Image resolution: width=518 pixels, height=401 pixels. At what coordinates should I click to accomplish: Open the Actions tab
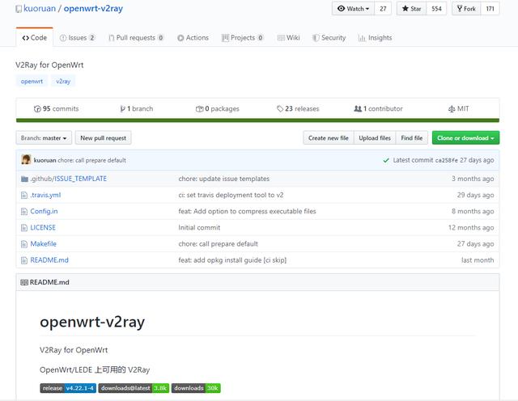(x=193, y=38)
